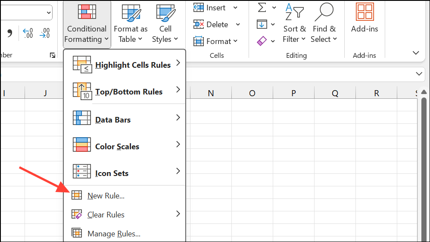
Task: Expand the Insert cells dropdown arrow
Action: 235,8
